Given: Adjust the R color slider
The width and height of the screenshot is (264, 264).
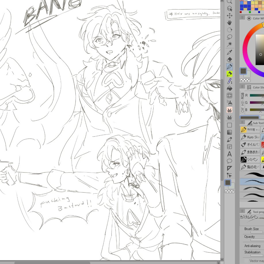Looking at the screenshot, I should point(257,95).
